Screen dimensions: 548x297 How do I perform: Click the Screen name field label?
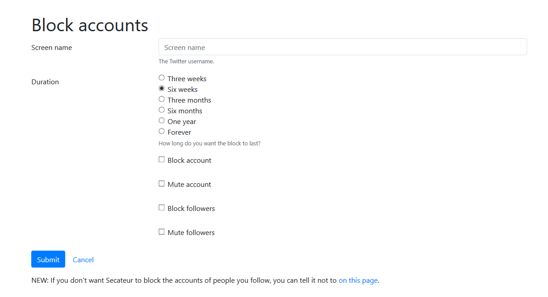[51, 48]
